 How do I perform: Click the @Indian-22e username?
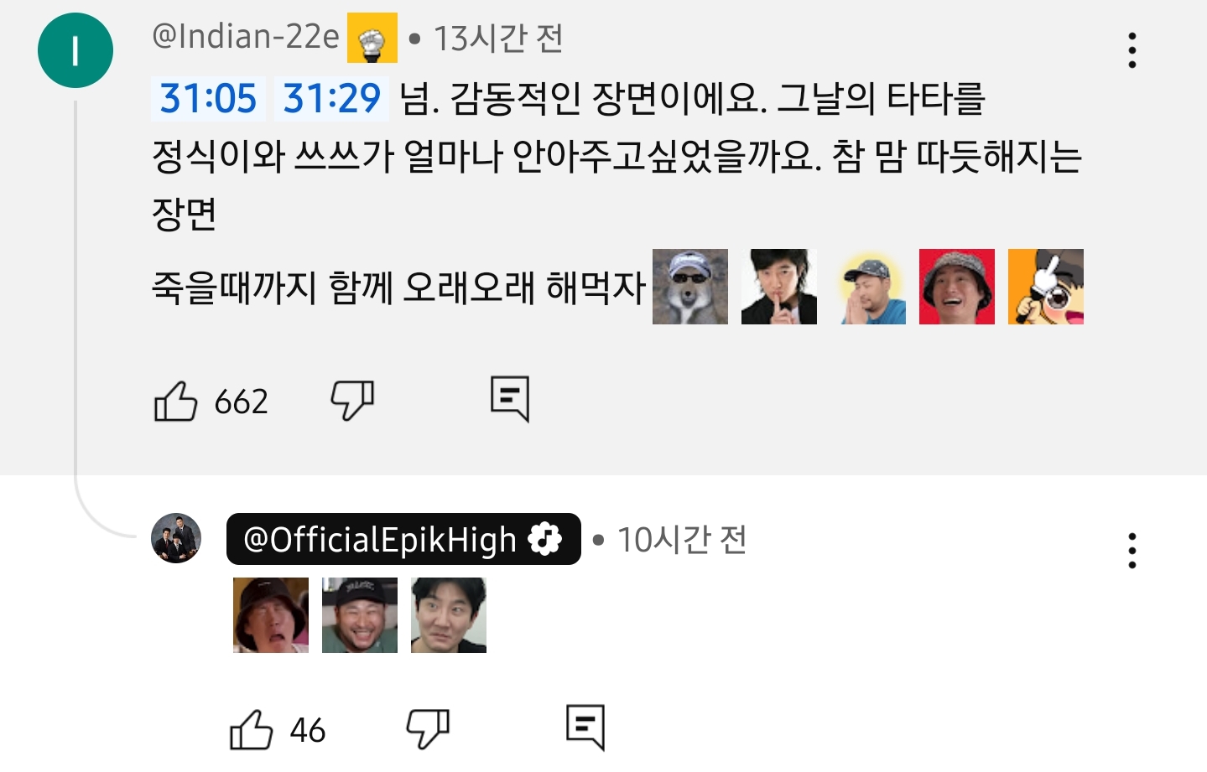pos(246,37)
